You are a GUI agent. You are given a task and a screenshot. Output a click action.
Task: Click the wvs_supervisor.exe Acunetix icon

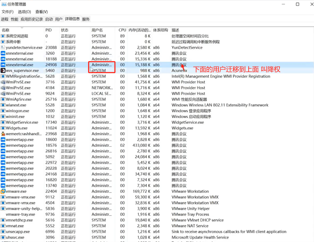(x=3, y=71)
